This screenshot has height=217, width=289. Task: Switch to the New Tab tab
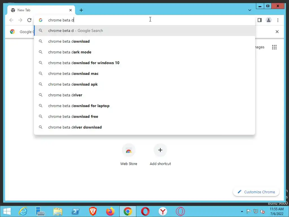(41, 10)
